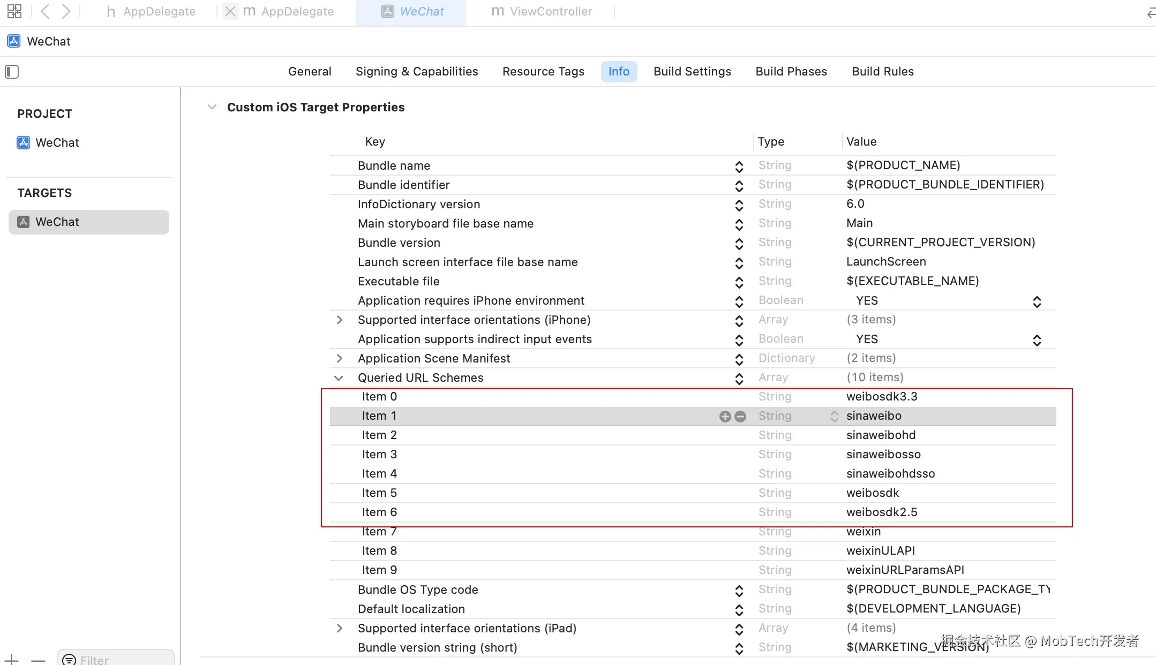
Task: Expand Supported interface orientations (iPad)
Action: pos(339,629)
